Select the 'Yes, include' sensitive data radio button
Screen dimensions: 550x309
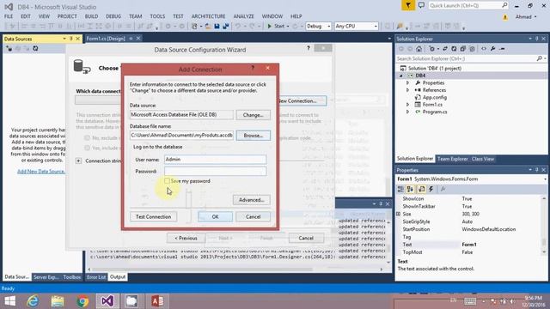pyautogui.click(x=87, y=148)
